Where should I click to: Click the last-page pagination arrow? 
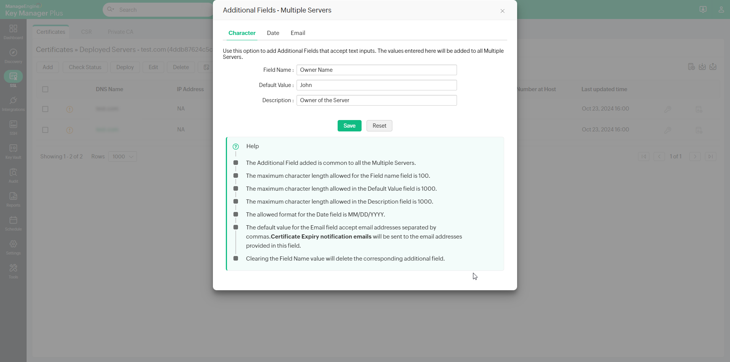pos(711,156)
